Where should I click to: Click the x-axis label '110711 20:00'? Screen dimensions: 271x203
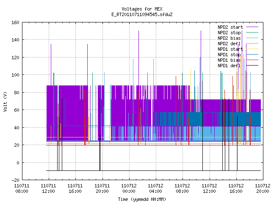click(x=102, y=189)
